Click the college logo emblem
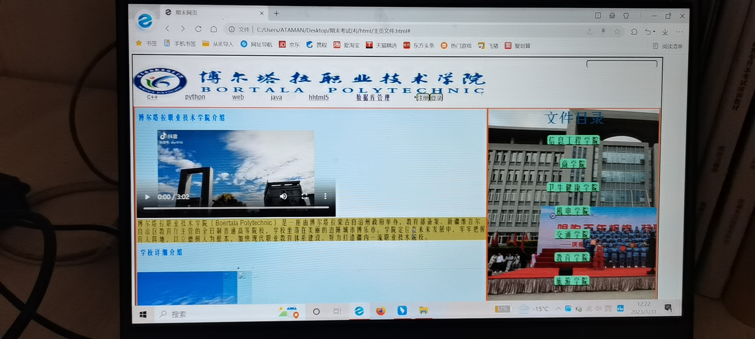755x339 pixels. pos(160,82)
